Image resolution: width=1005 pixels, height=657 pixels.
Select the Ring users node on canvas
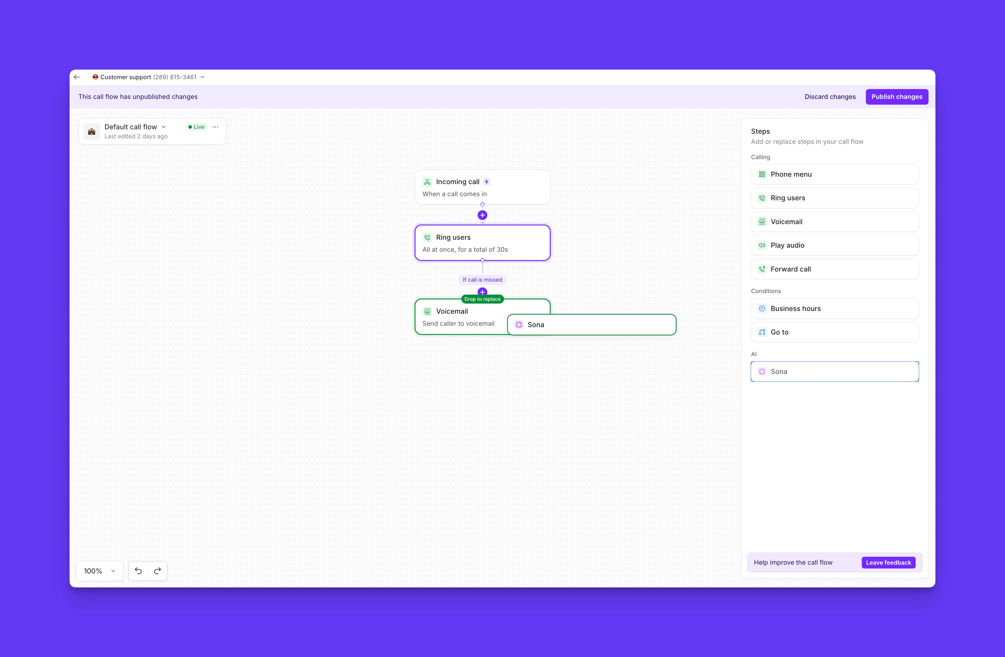point(482,243)
